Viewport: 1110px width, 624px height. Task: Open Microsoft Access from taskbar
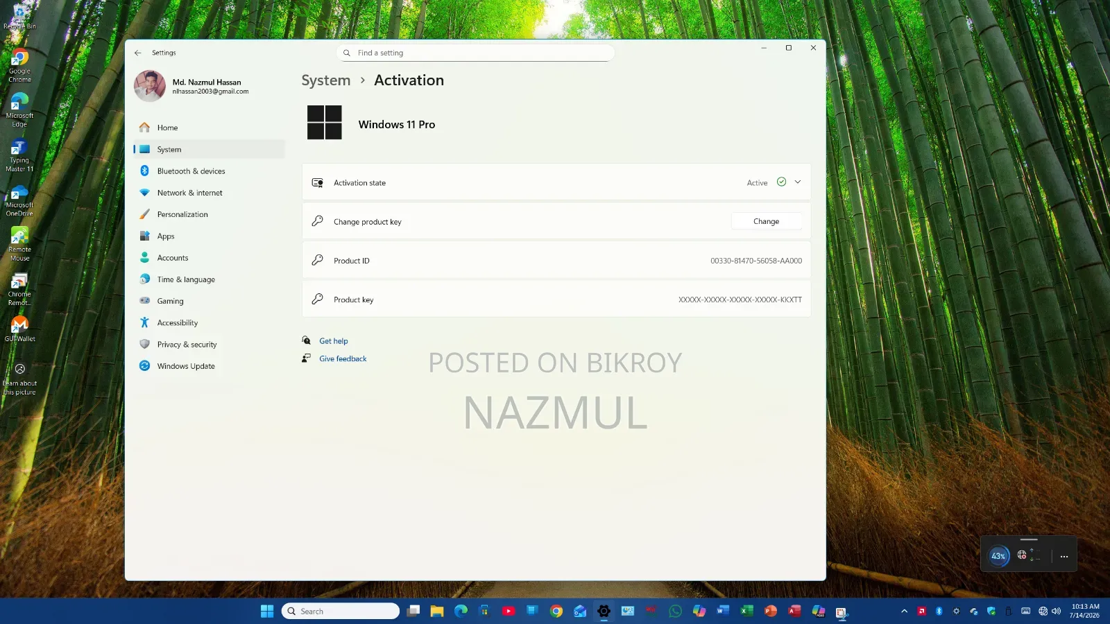(794, 611)
